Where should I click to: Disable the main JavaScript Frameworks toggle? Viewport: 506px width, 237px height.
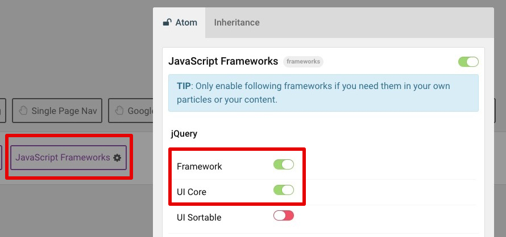pos(468,61)
